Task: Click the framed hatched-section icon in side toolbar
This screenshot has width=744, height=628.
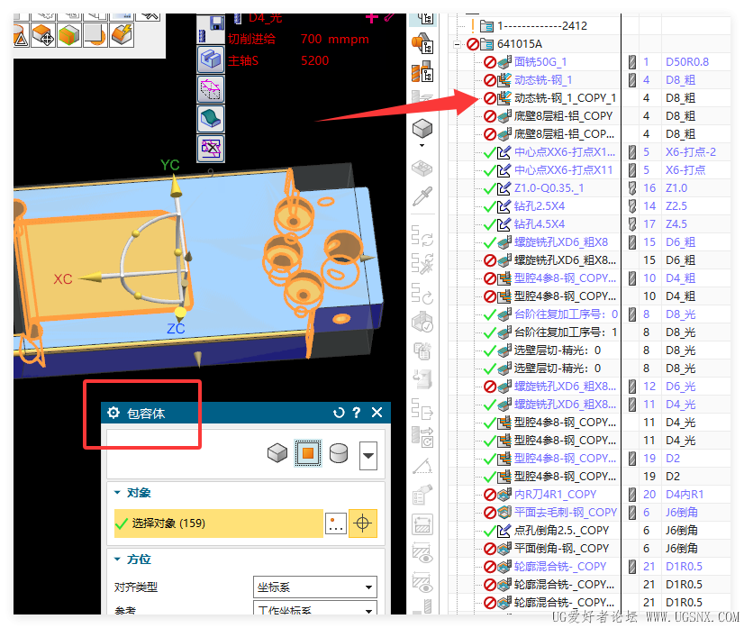Action: [x=422, y=524]
